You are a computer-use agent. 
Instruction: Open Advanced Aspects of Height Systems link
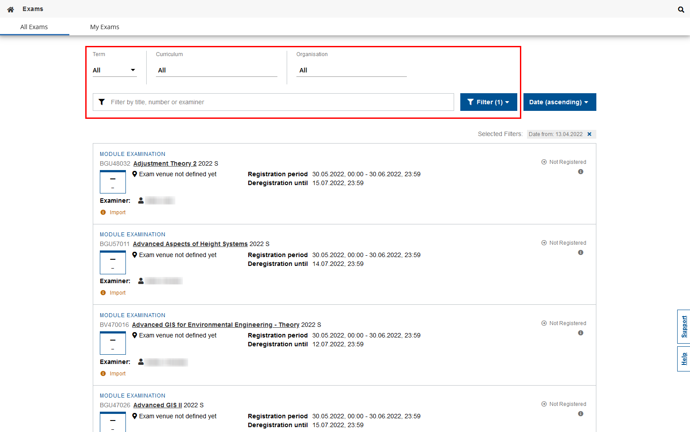(190, 244)
